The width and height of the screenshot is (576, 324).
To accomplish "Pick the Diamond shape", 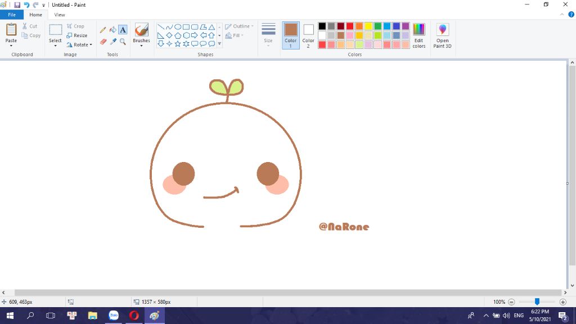I will (169, 35).
